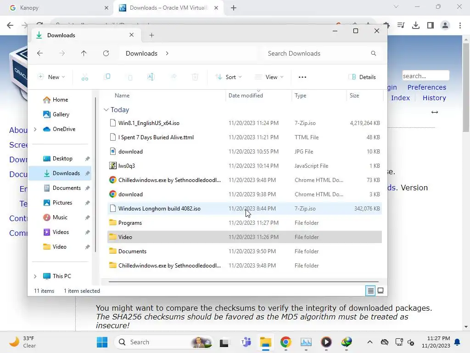Go up one folder level
The width and height of the screenshot is (470, 353).
84,53
